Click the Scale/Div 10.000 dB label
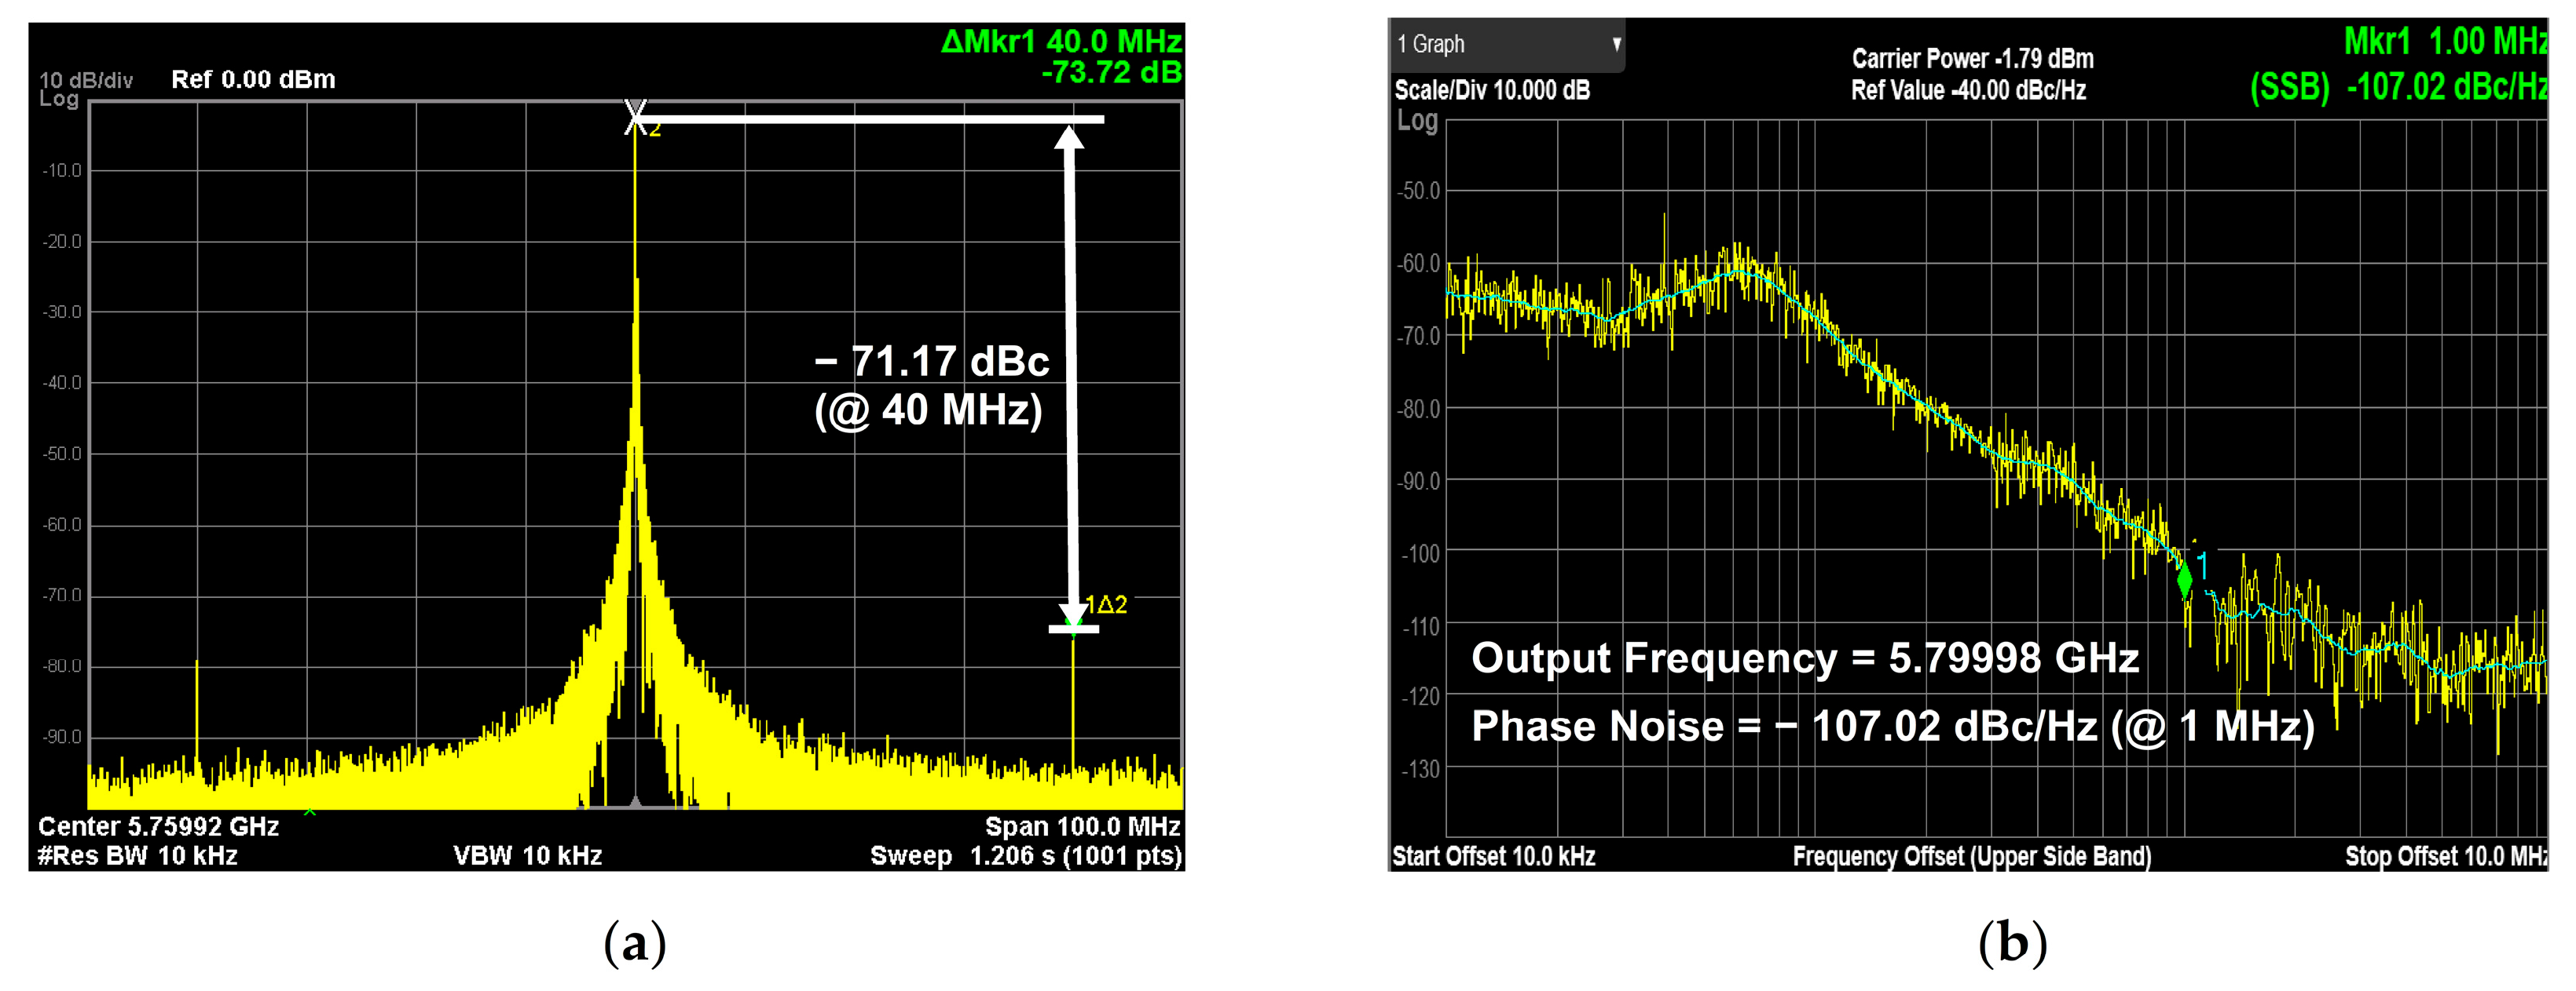Viewport: 2576px width, 991px height. (x=1492, y=90)
